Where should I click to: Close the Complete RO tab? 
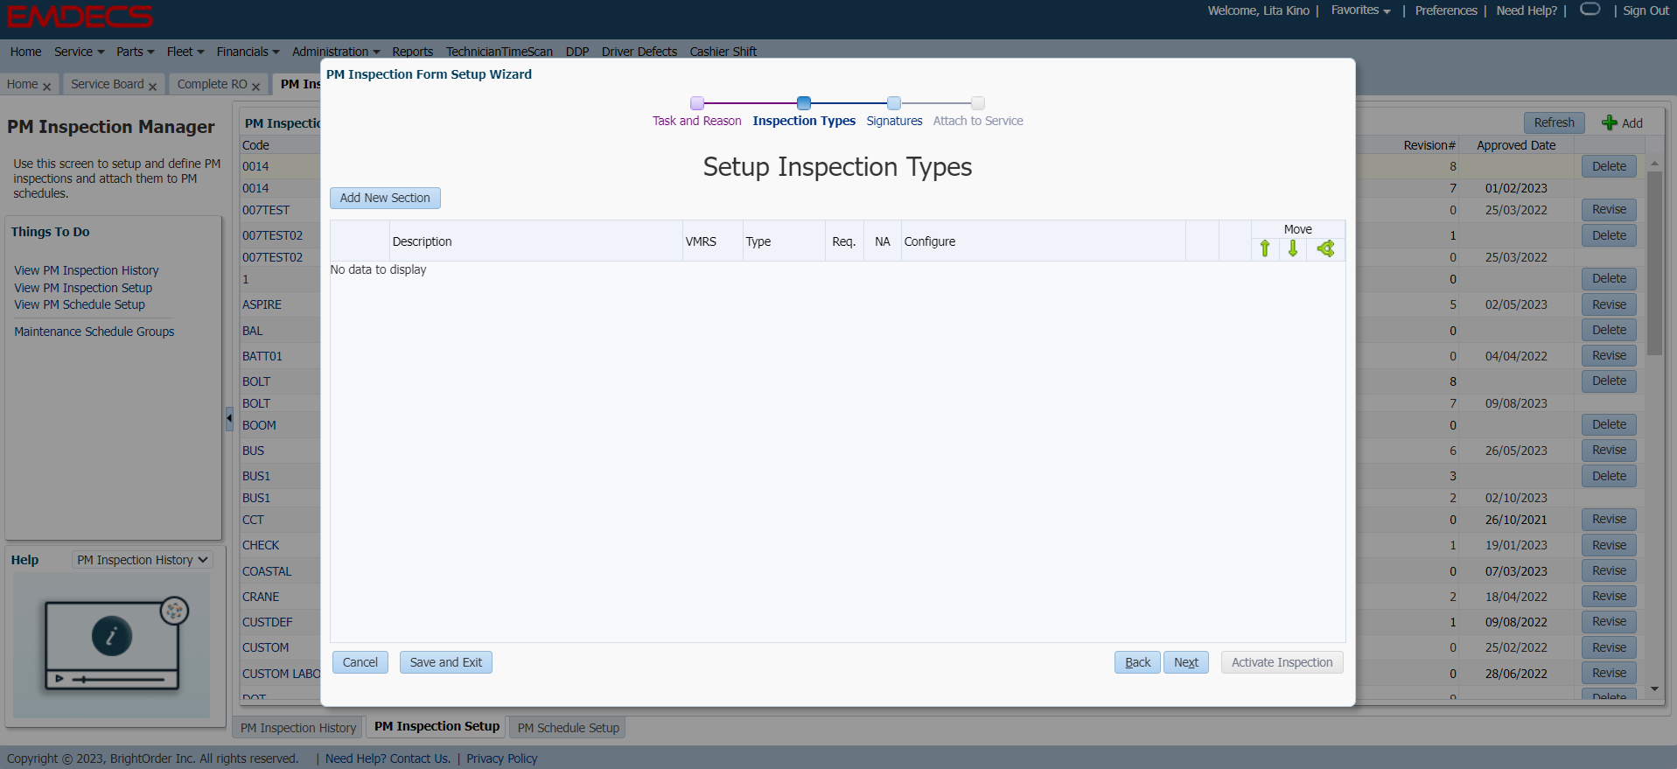pyautogui.click(x=255, y=86)
